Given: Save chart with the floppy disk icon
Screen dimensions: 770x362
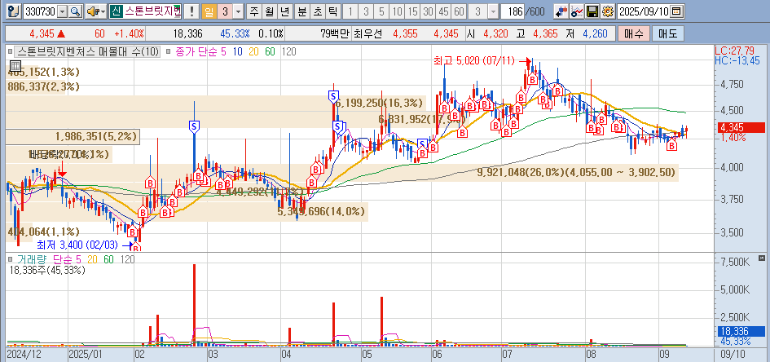Looking at the screenshot, I should coord(592,11).
